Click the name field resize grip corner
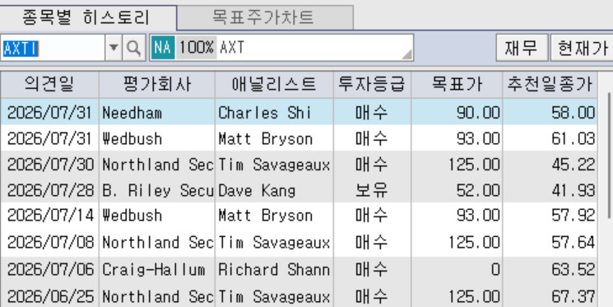613x307 pixels. pyautogui.click(x=406, y=55)
